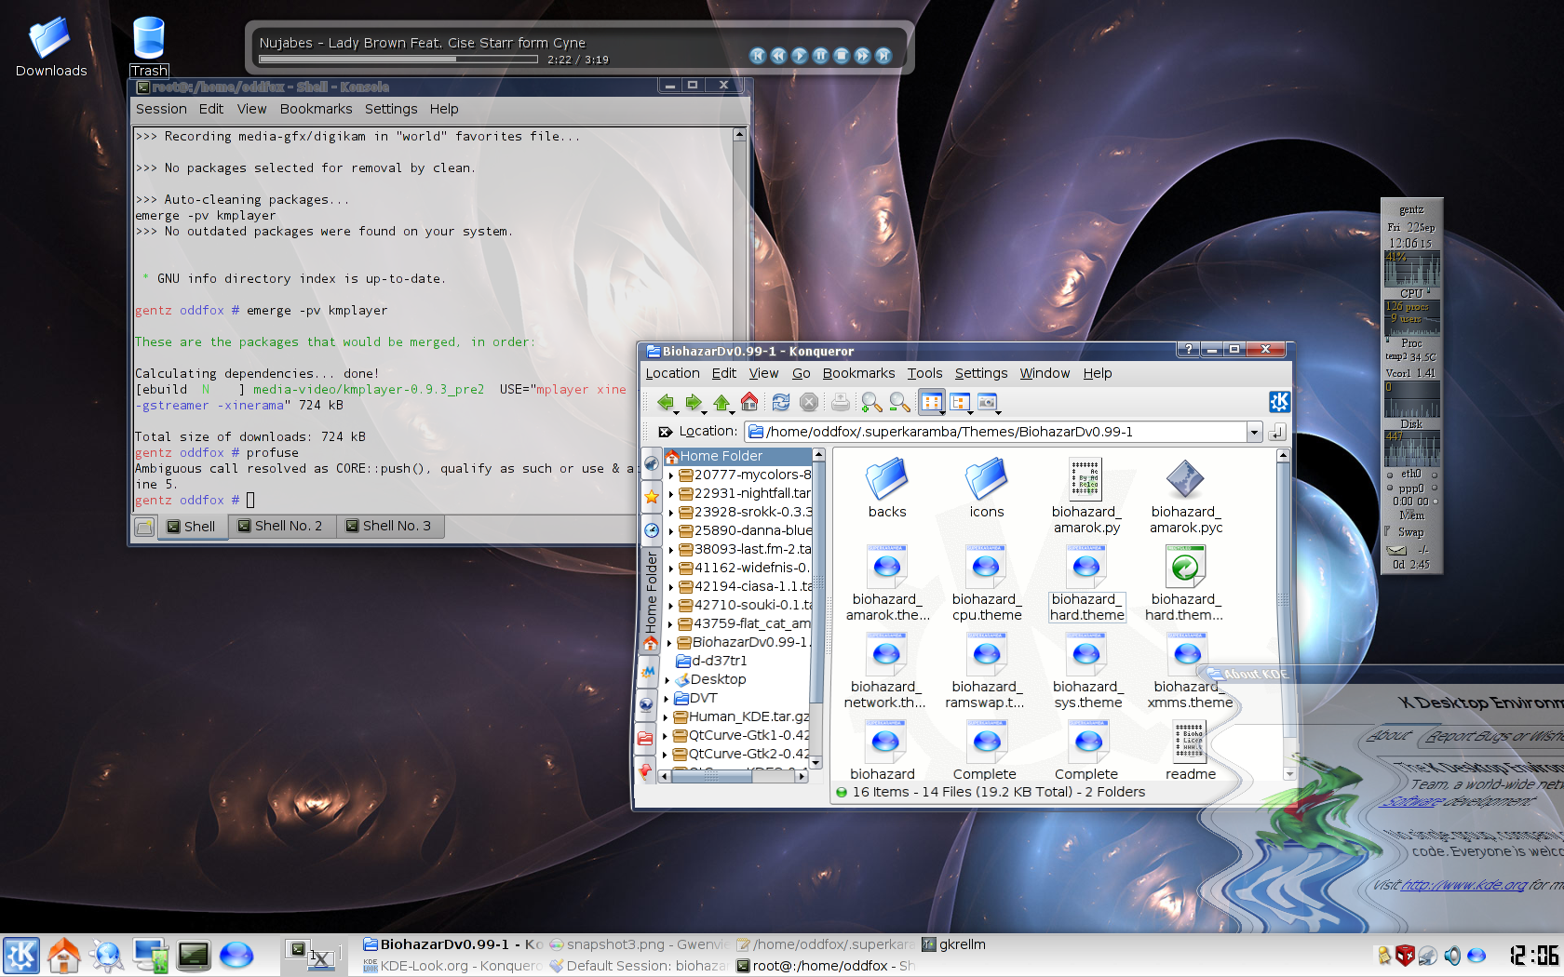Pause playback in the media player widget

click(820, 56)
